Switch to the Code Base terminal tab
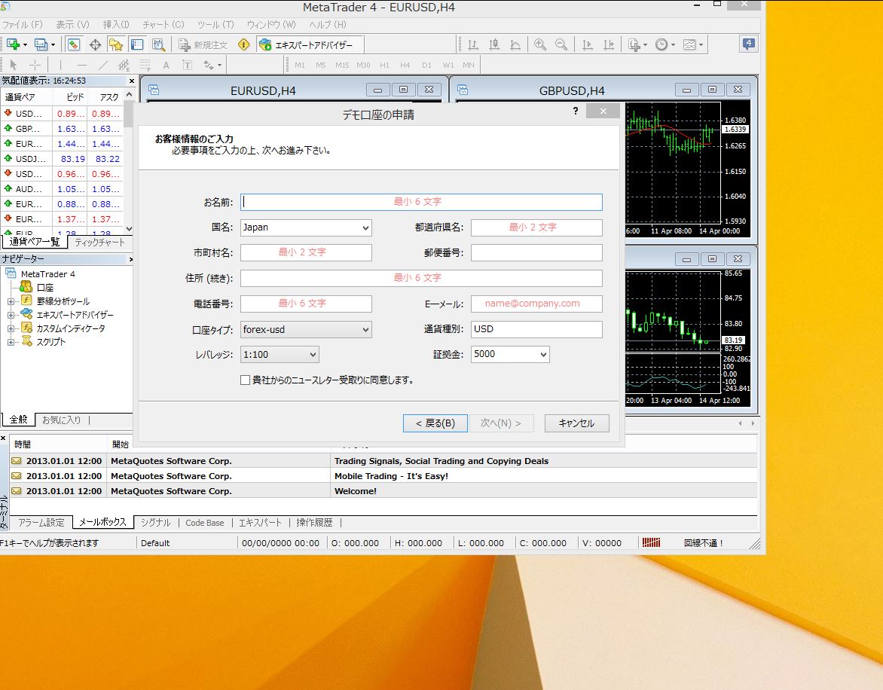Screen dimensions: 883x690 pyautogui.click(x=204, y=523)
